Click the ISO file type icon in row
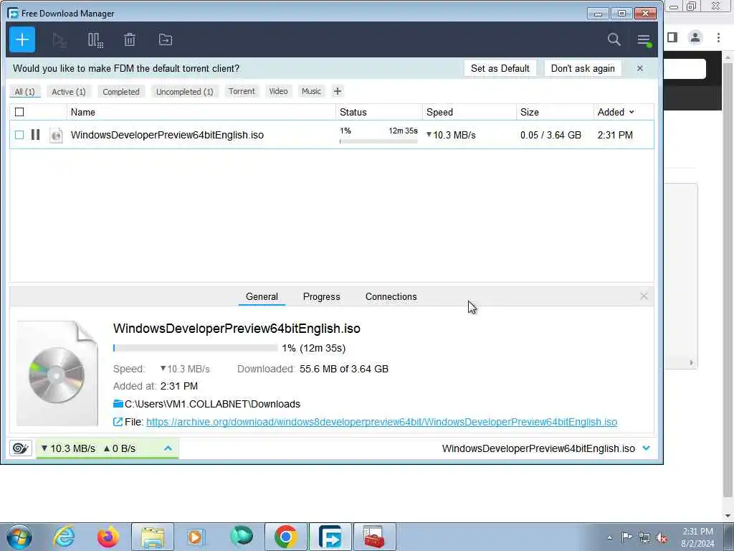 pyautogui.click(x=56, y=135)
